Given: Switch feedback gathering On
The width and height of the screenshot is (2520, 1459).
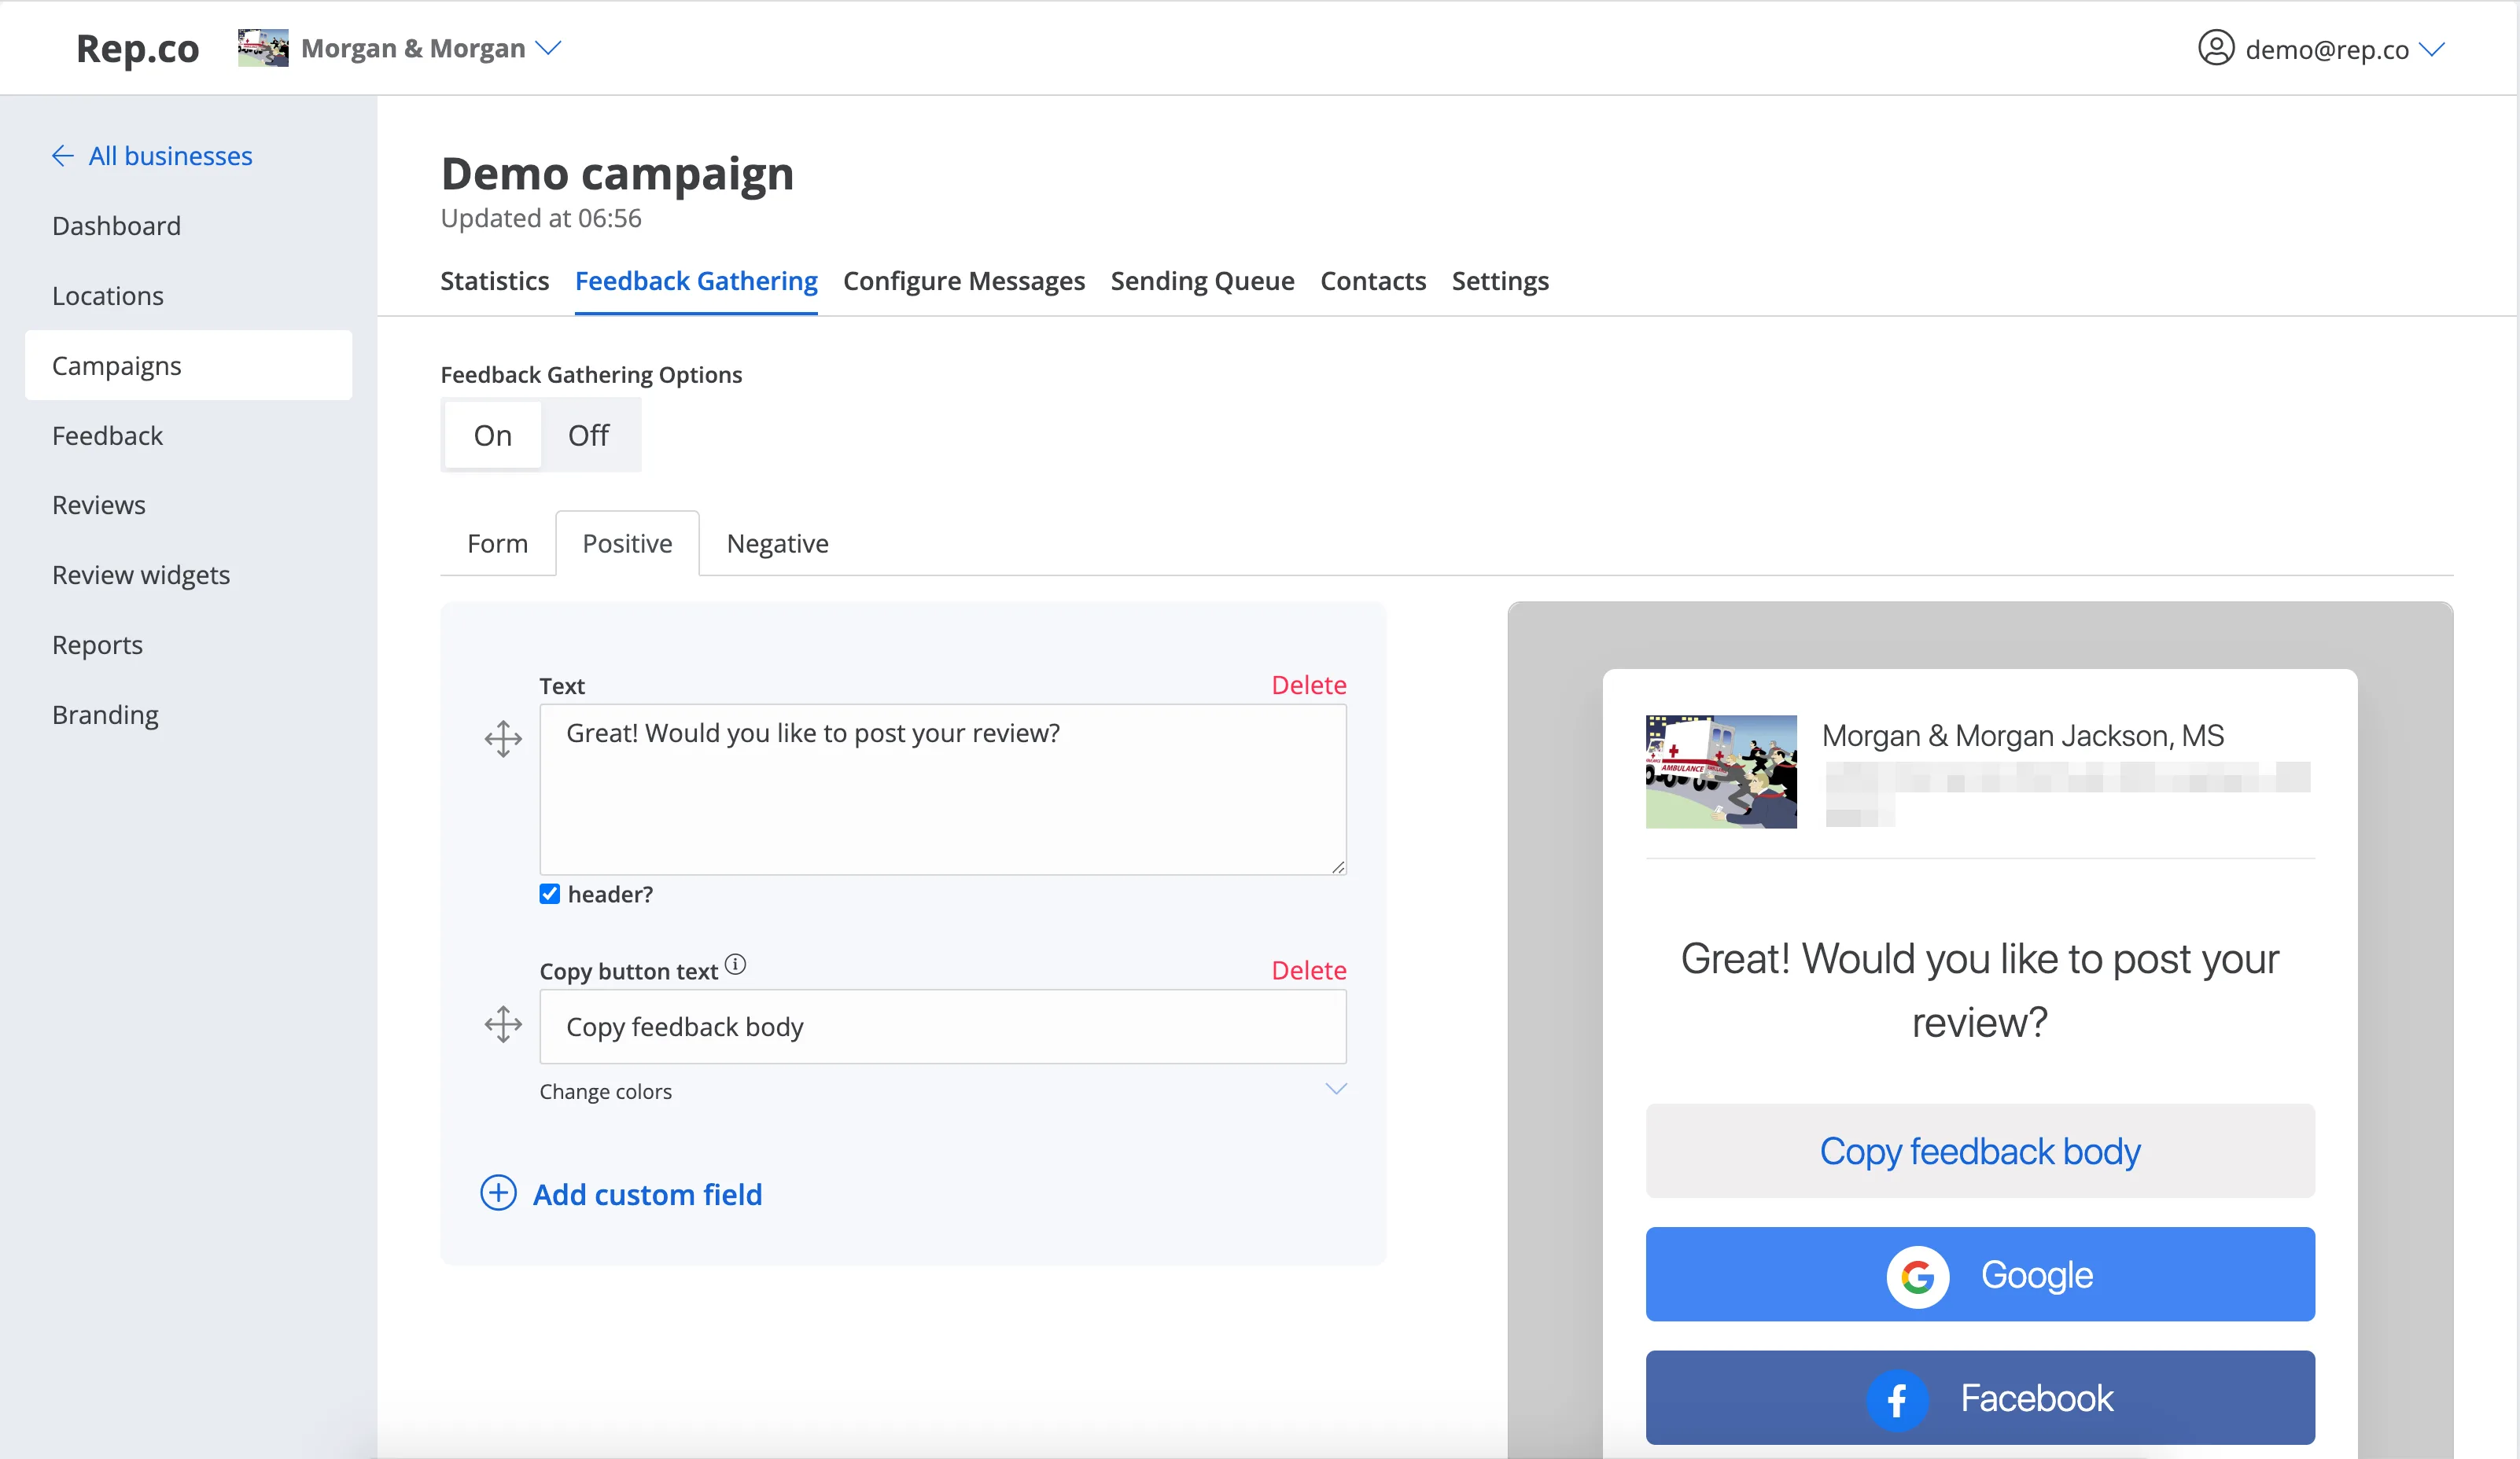Looking at the screenshot, I should tap(492, 435).
